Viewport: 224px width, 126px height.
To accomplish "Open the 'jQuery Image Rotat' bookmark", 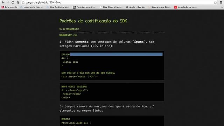I will pos(160,7).
